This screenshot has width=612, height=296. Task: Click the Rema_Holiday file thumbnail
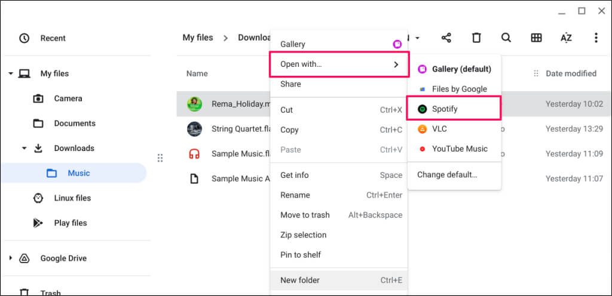tap(194, 104)
